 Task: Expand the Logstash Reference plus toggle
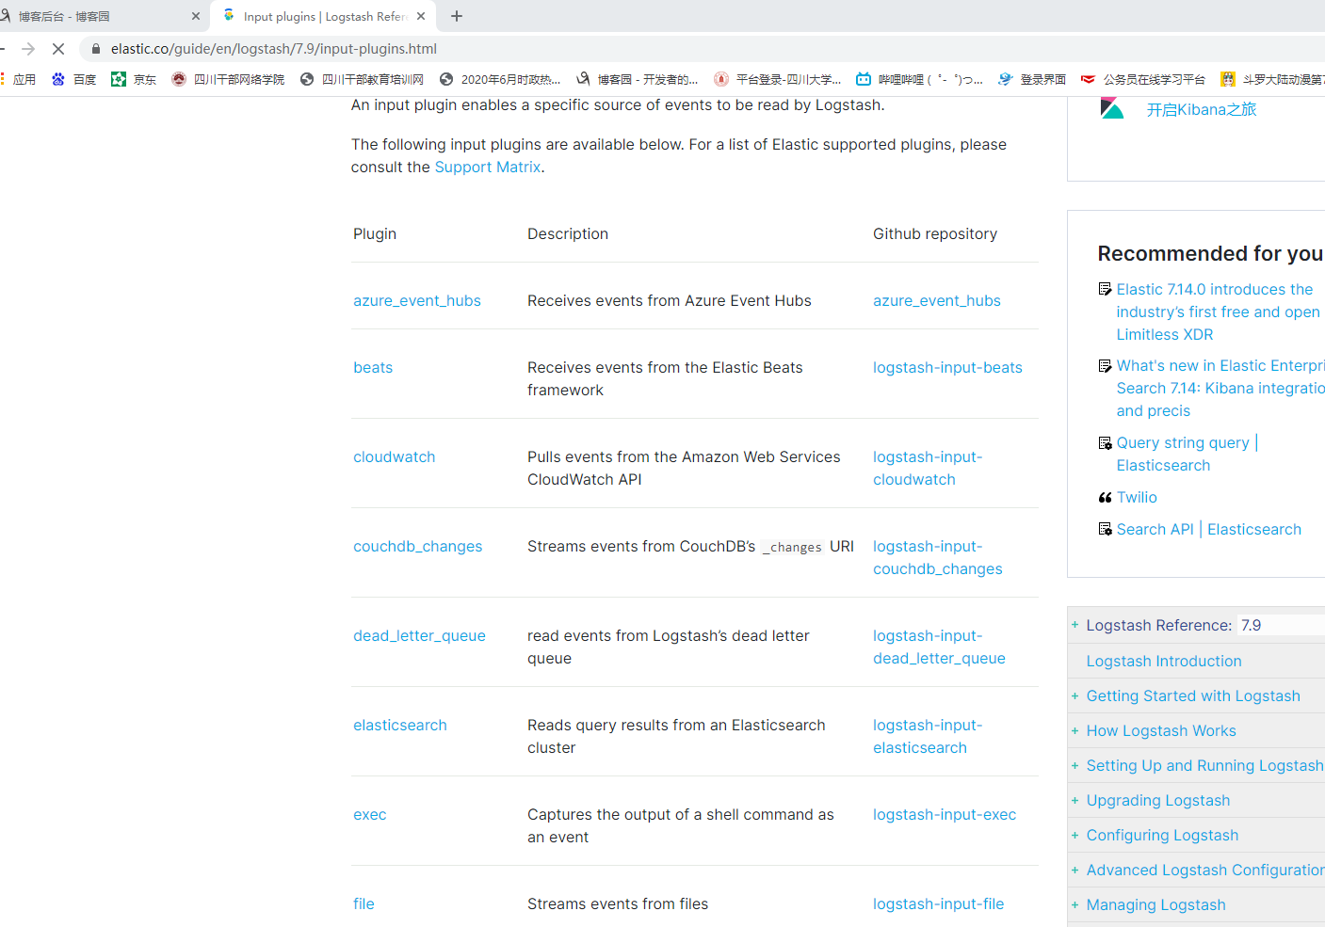1075,625
